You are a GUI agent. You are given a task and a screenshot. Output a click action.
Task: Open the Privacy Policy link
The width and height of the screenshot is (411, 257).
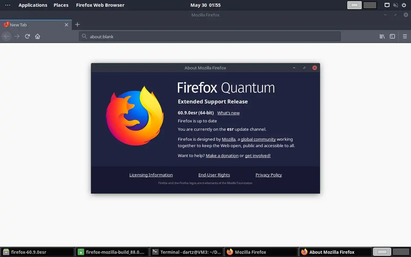pyautogui.click(x=269, y=175)
